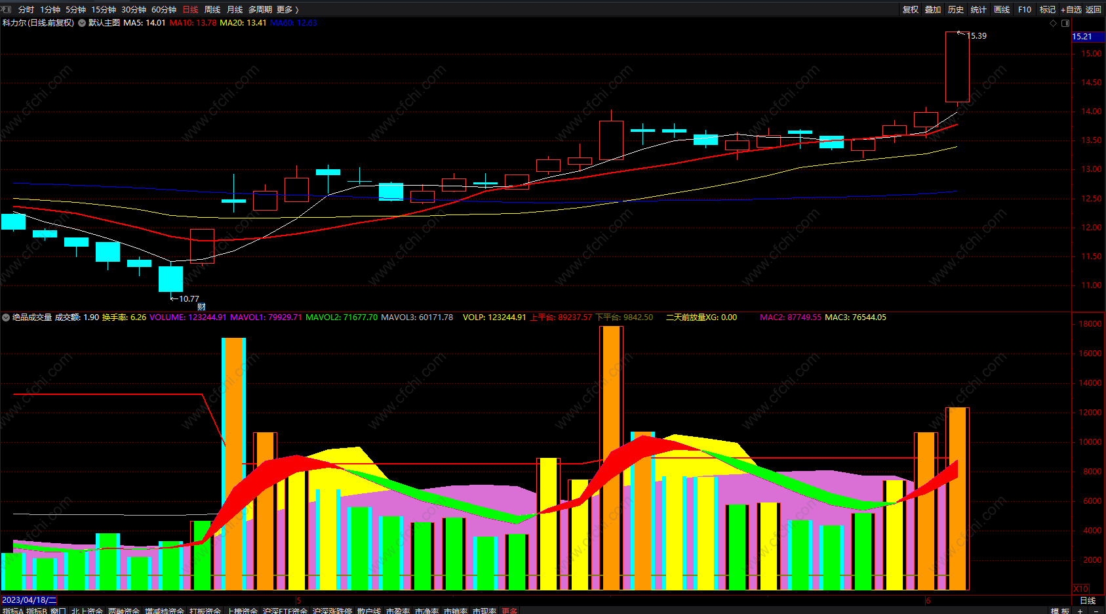Add stock to watchlist via +自选
Screen dimensions: 1106x614
(1071, 10)
